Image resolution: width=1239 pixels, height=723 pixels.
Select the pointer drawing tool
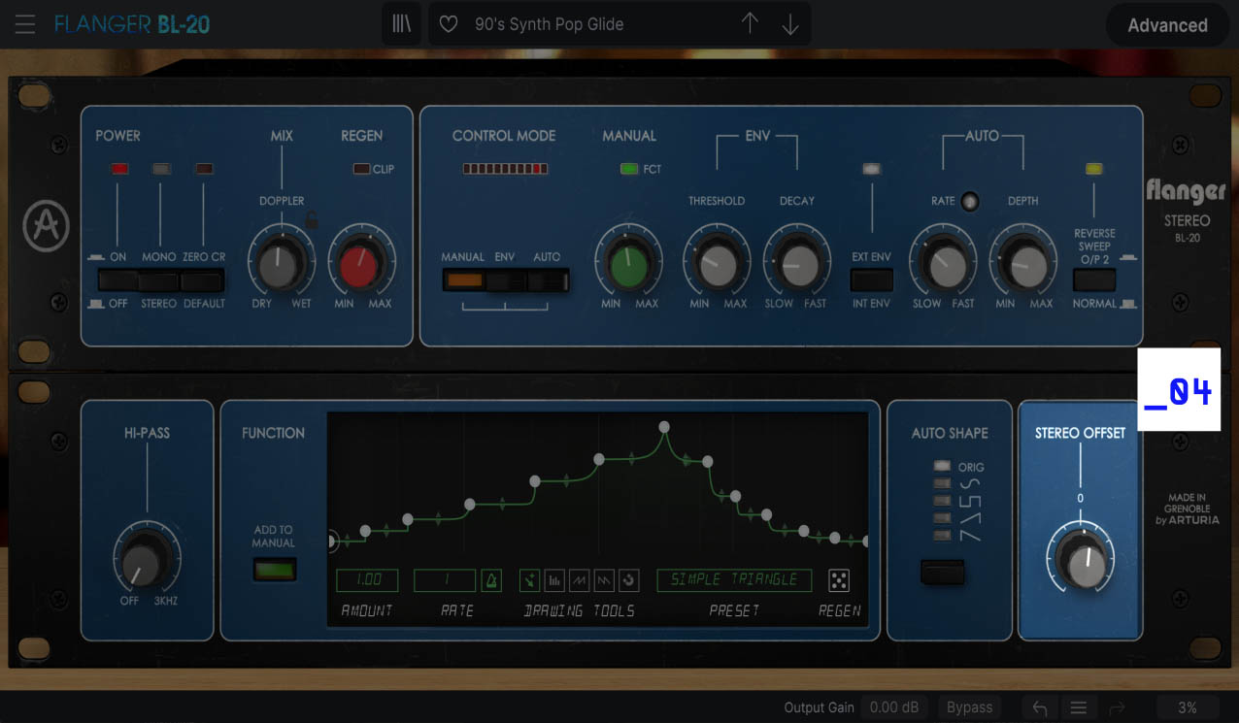coord(530,579)
